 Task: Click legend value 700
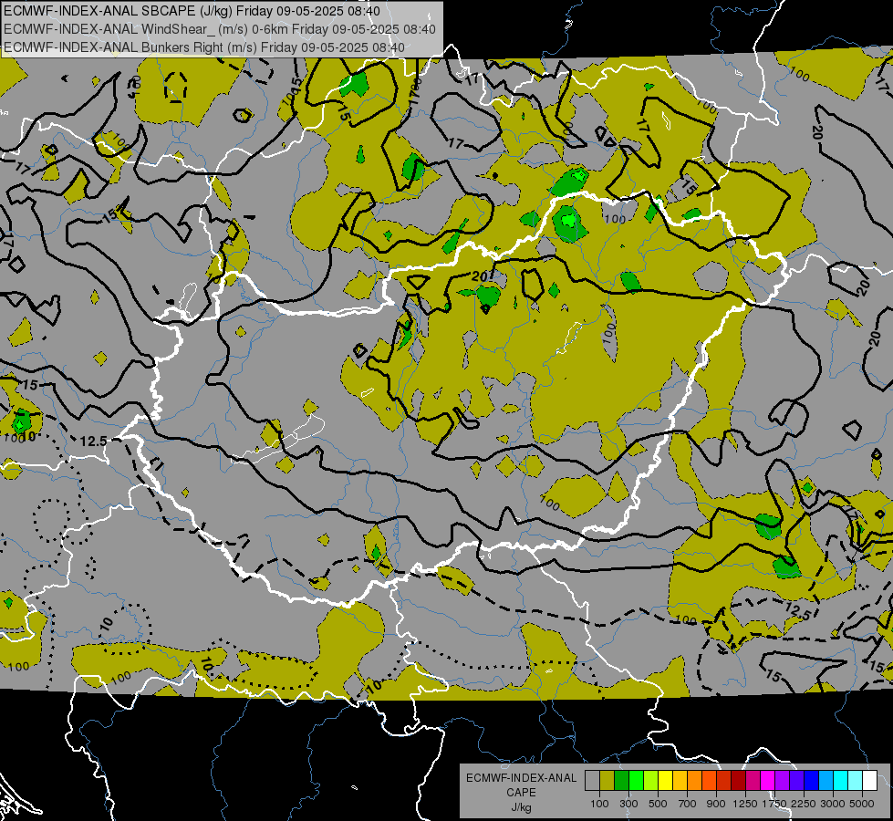click(688, 804)
